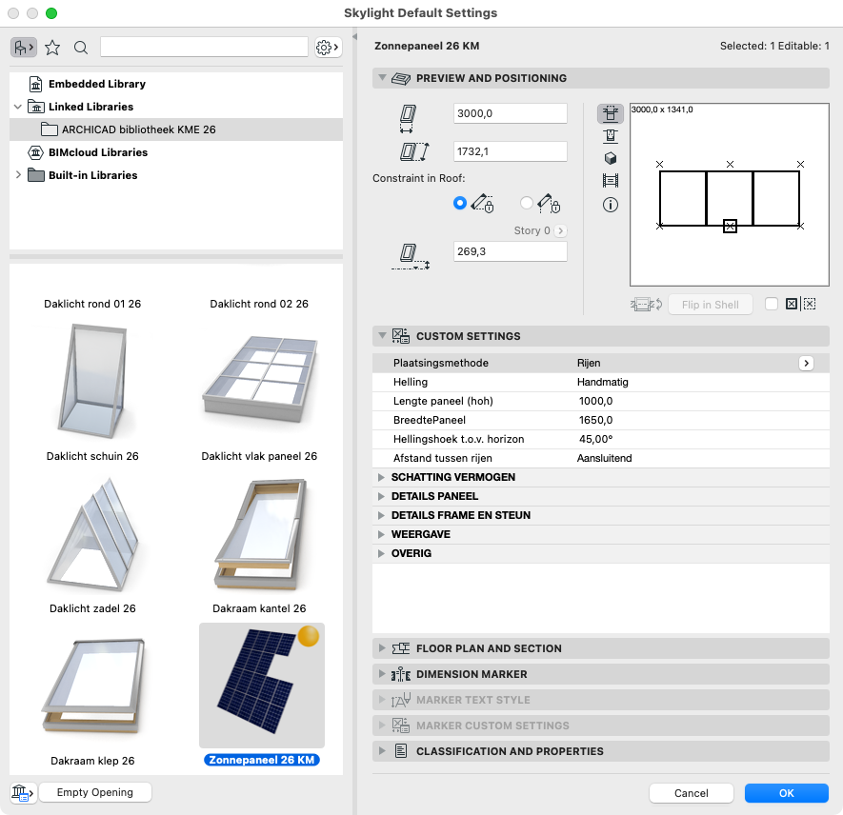Viewport: 843px width, 815px height.
Task: Select the Zonnepaneel 26 KM thumbnail
Action: [262, 686]
